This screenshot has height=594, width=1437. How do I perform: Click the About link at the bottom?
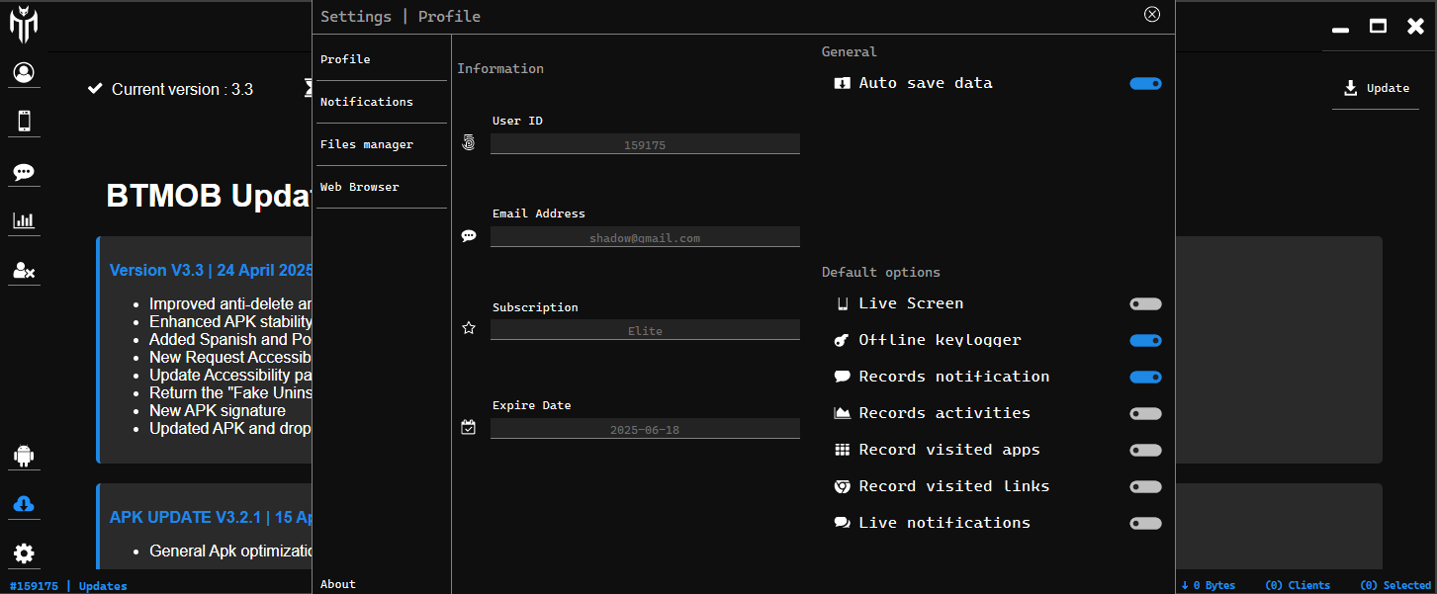pyautogui.click(x=338, y=584)
